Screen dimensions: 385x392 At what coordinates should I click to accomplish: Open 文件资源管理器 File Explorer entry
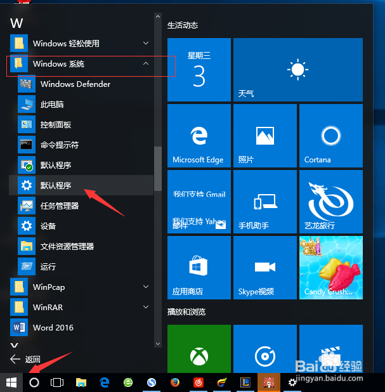click(81, 247)
